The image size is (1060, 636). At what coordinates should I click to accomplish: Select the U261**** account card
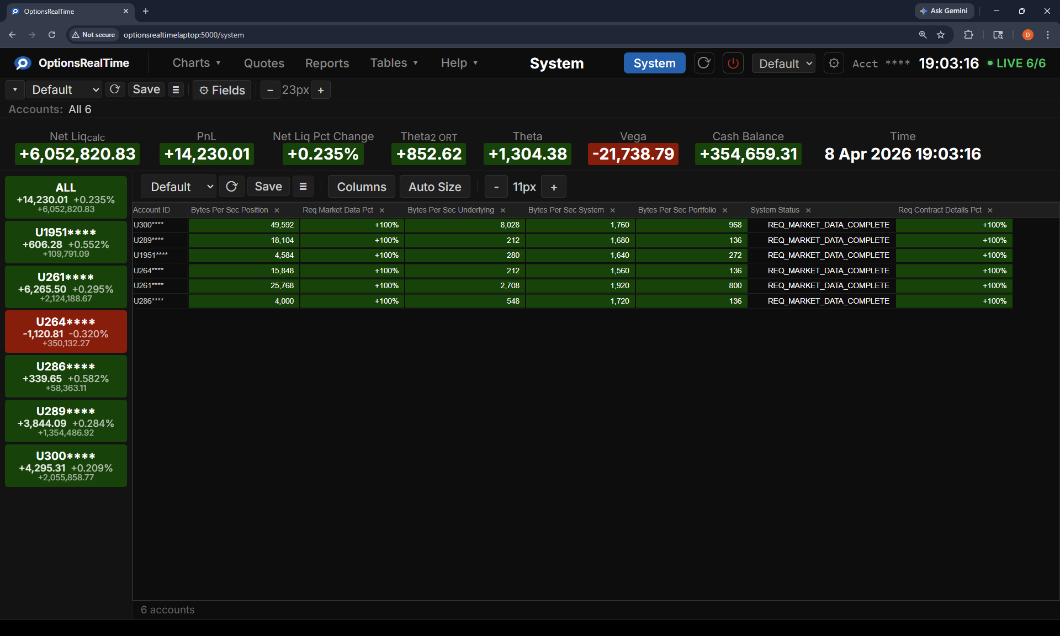[x=66, y=287]
